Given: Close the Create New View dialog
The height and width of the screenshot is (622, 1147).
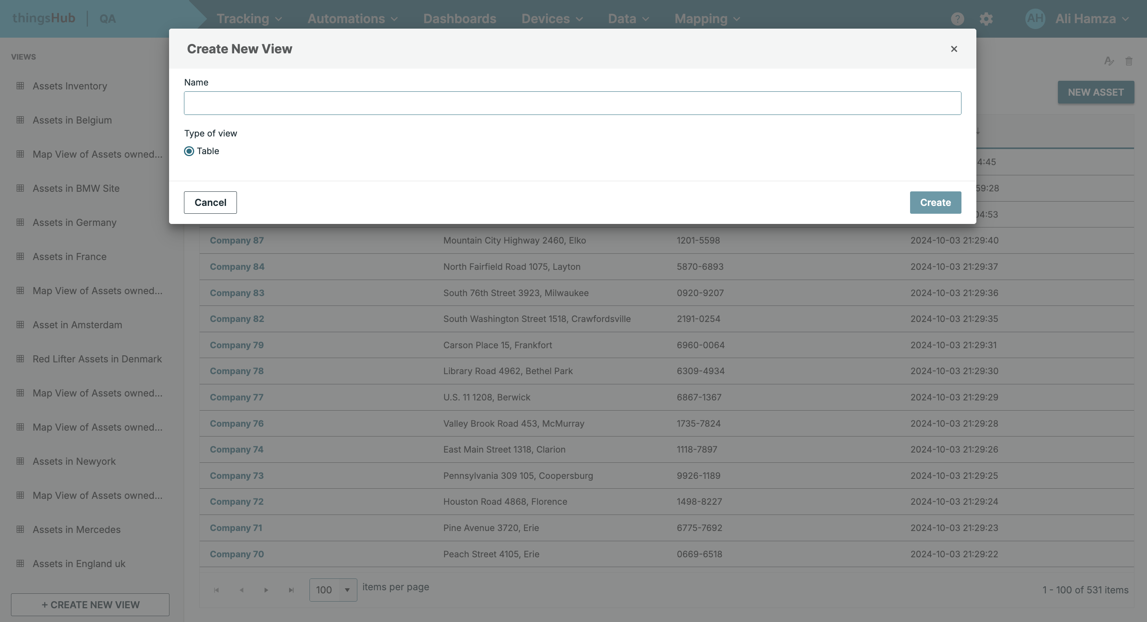Looking at the screenshot, I should click(954, 49).
